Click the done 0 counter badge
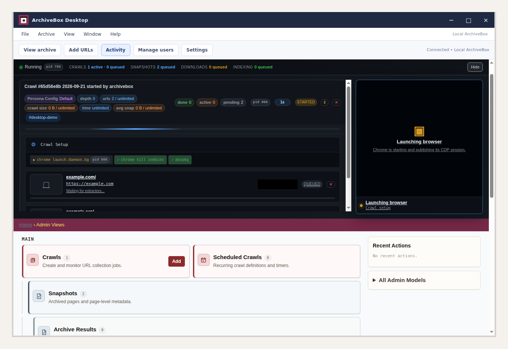 tap(184, 102)
